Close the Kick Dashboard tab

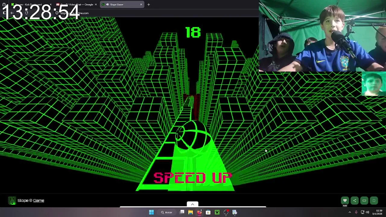(50, 5)
